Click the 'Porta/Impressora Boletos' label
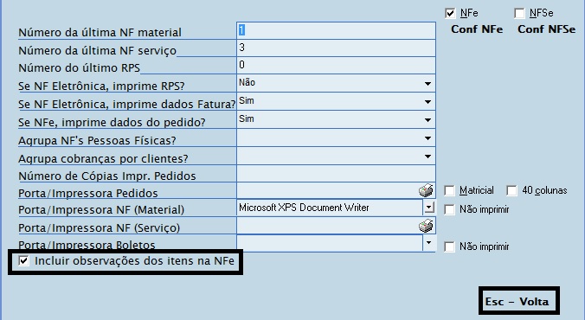 click(87, 245)
